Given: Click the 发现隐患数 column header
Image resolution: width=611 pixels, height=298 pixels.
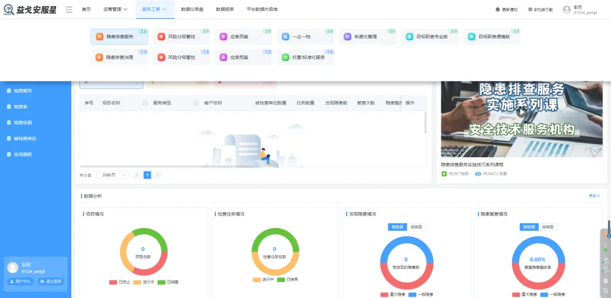Looking at the screenshot, I should tap(336, 103).
